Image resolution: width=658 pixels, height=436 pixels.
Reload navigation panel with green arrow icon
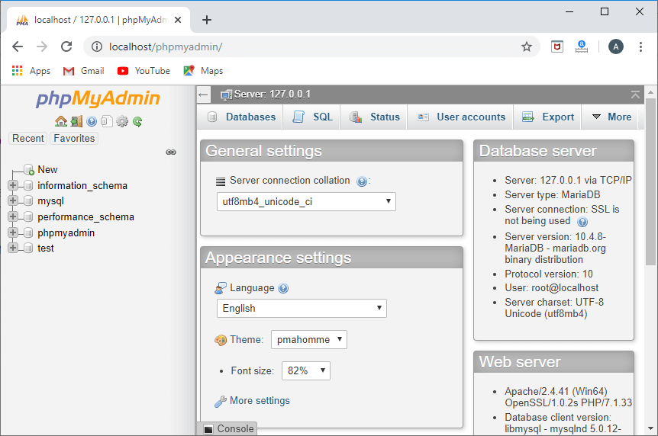point(137,121)
